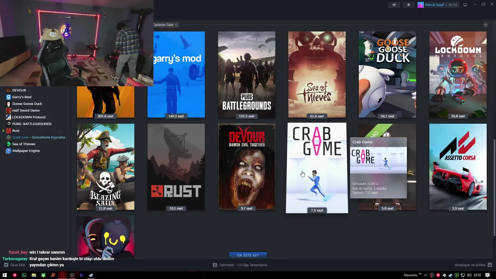Click the Pıtırcık Yusuf profile avatar

(420, 5)
